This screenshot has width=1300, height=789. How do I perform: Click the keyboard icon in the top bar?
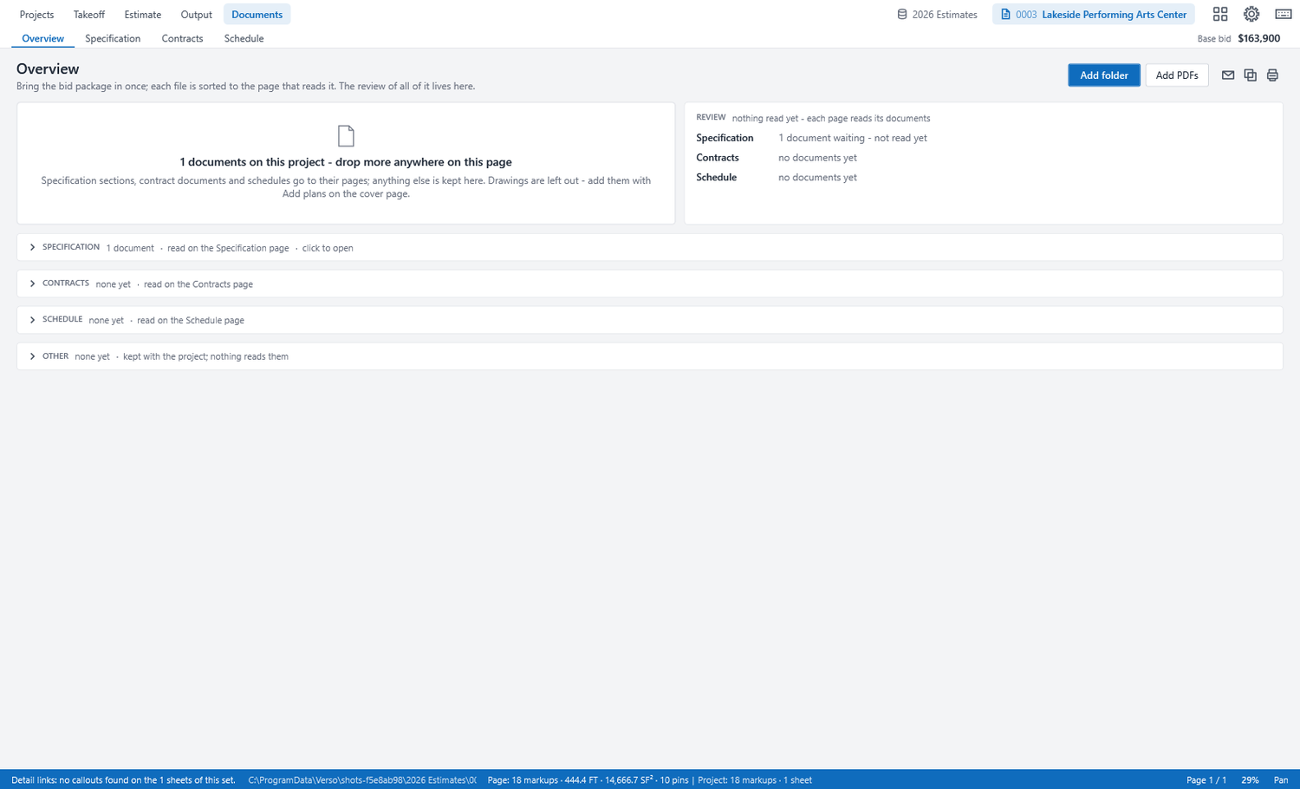point(1284,14)
